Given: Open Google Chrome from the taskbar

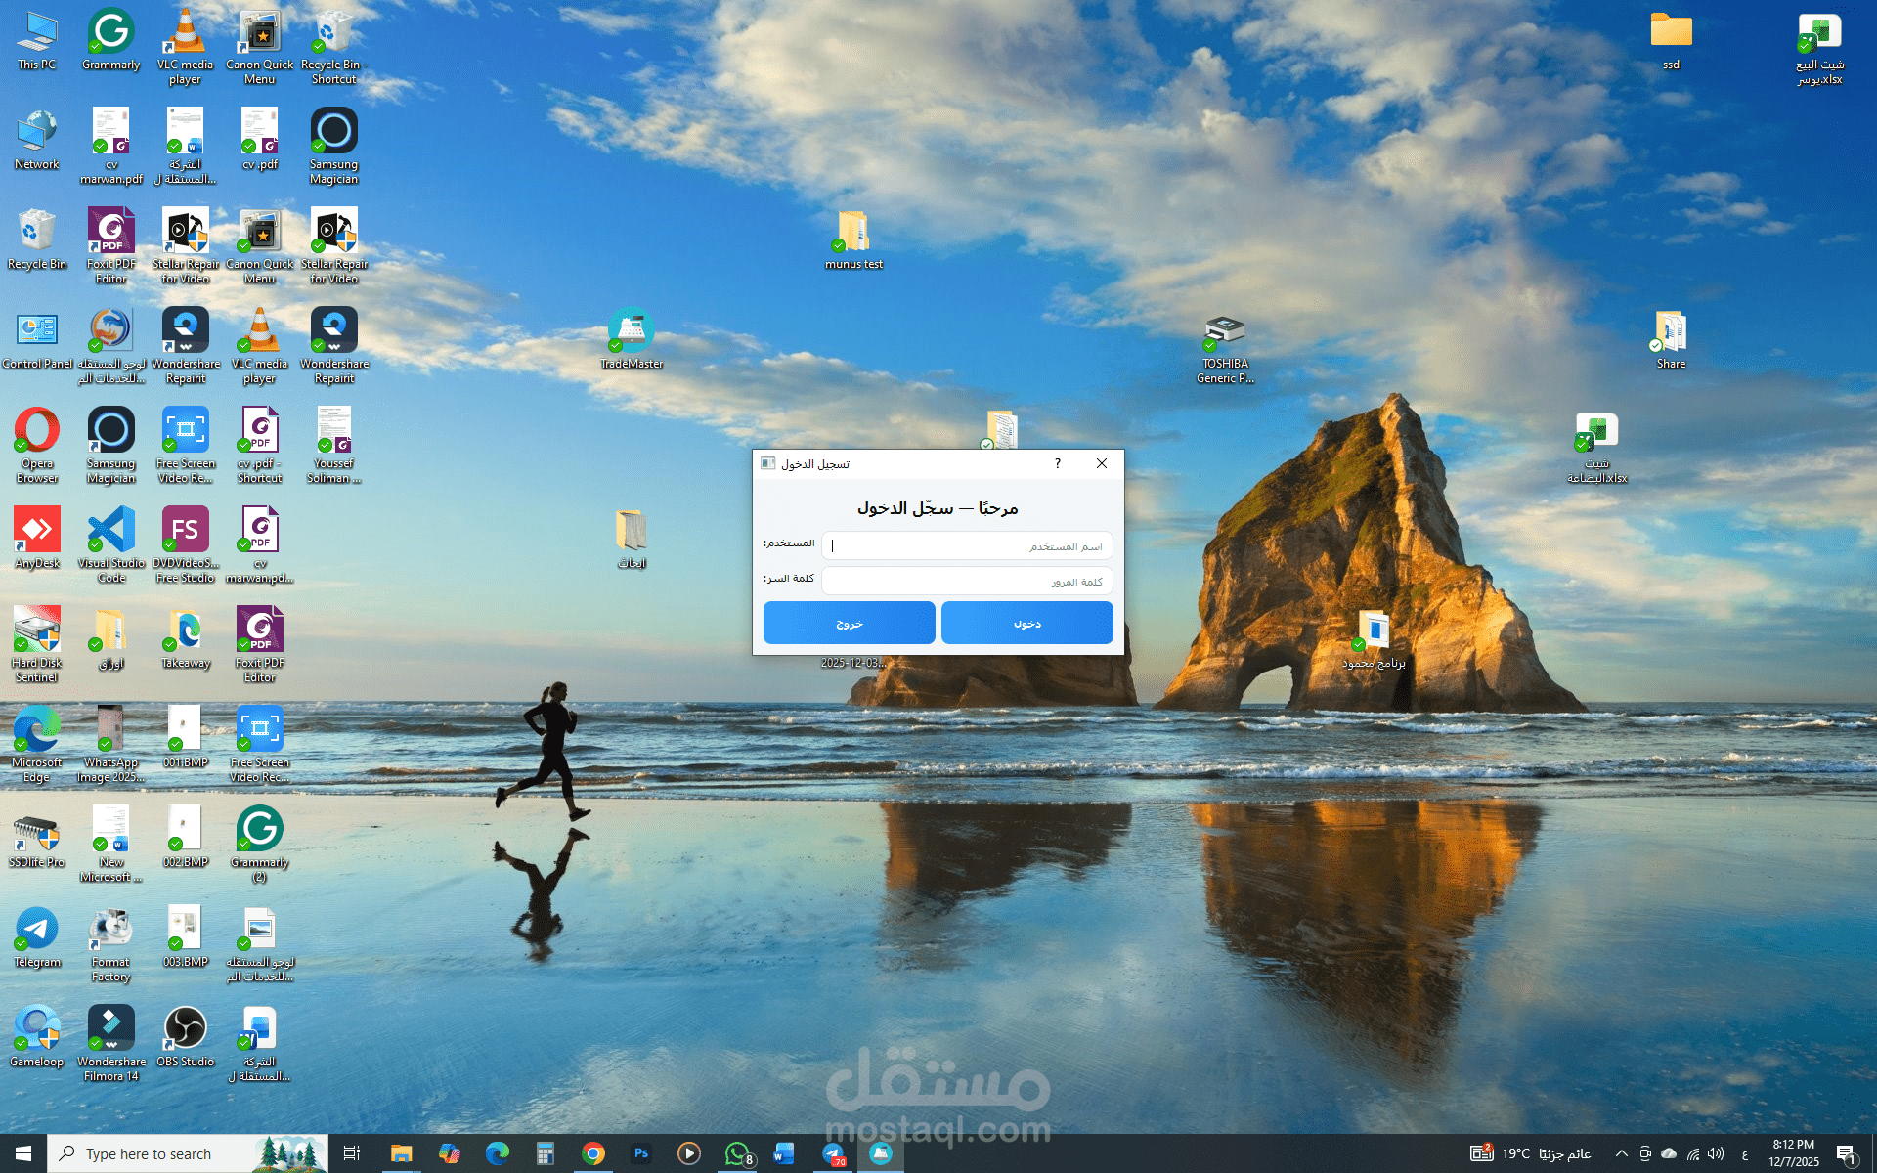Looking at the screenshot, I should pyautogui.click(x=593, y=1153).
